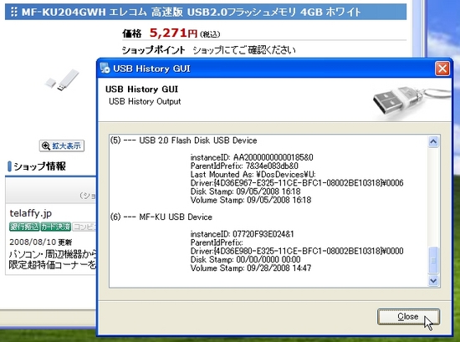This screenshot has height=342, width=460.
Task: Click the instanceID 07720F93E024&1 text
Action: tap(243, 234)
